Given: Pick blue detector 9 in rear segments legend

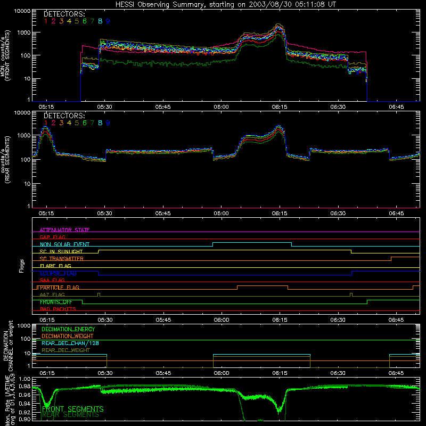Looking at the screenshot, I should (x=108, y=123).
